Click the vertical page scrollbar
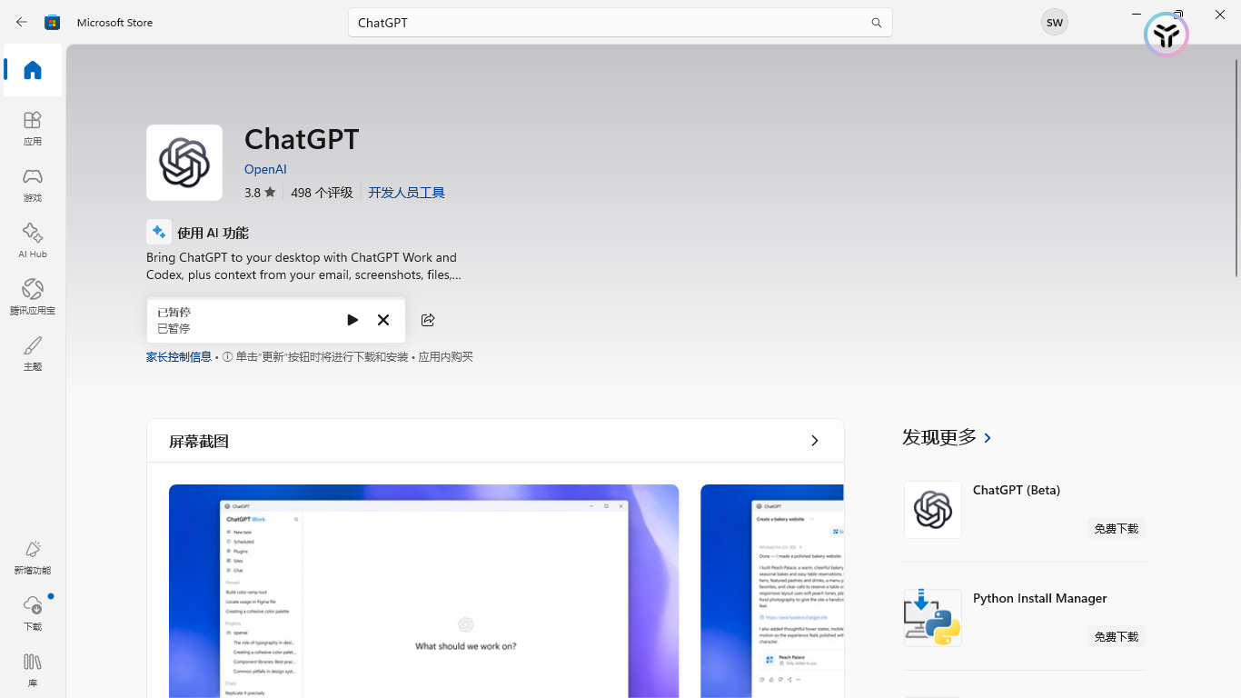 1236,168
